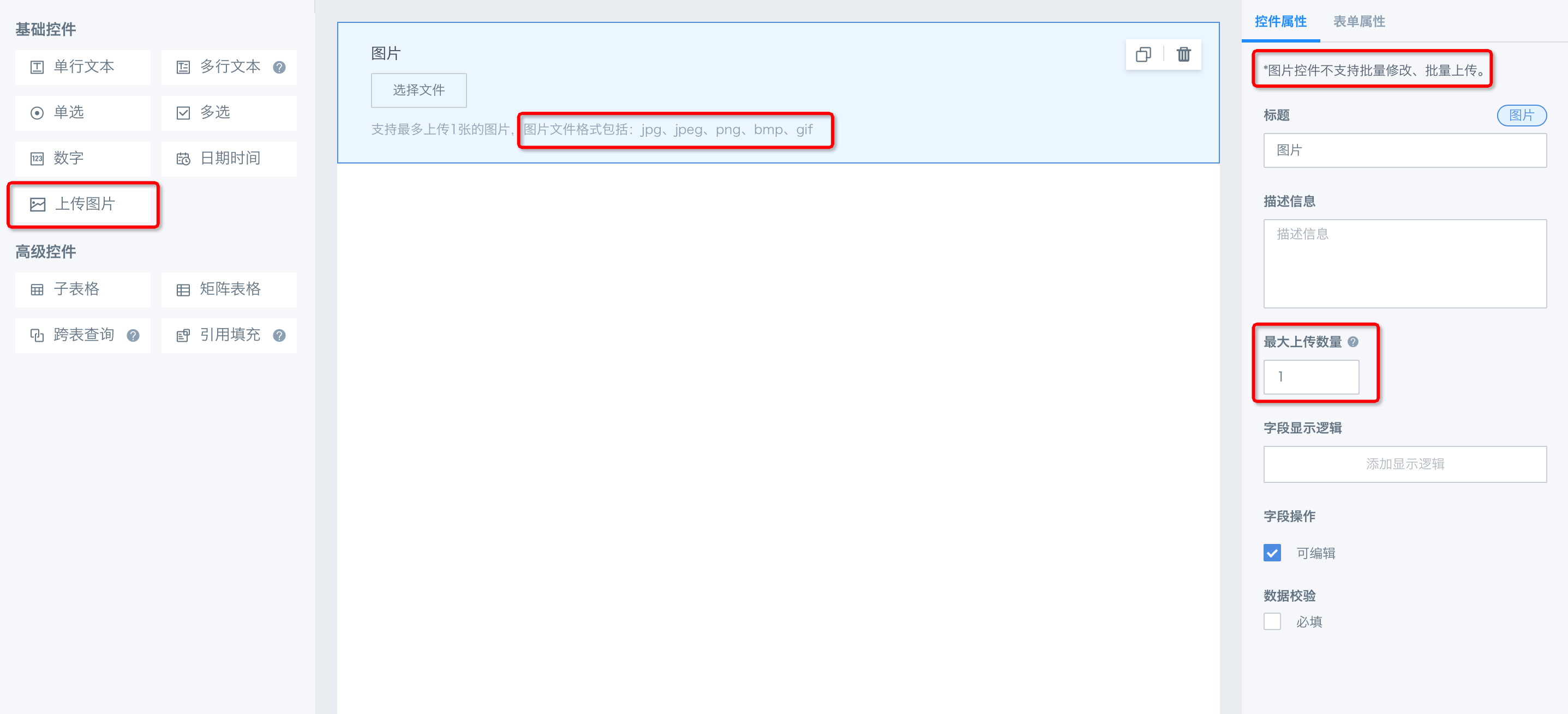Click the blue 图片 tag next to 标题
Viewport: 1568px width, 714px height.
(1521, 115)
